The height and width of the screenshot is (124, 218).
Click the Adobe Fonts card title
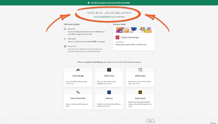(109, 76)
